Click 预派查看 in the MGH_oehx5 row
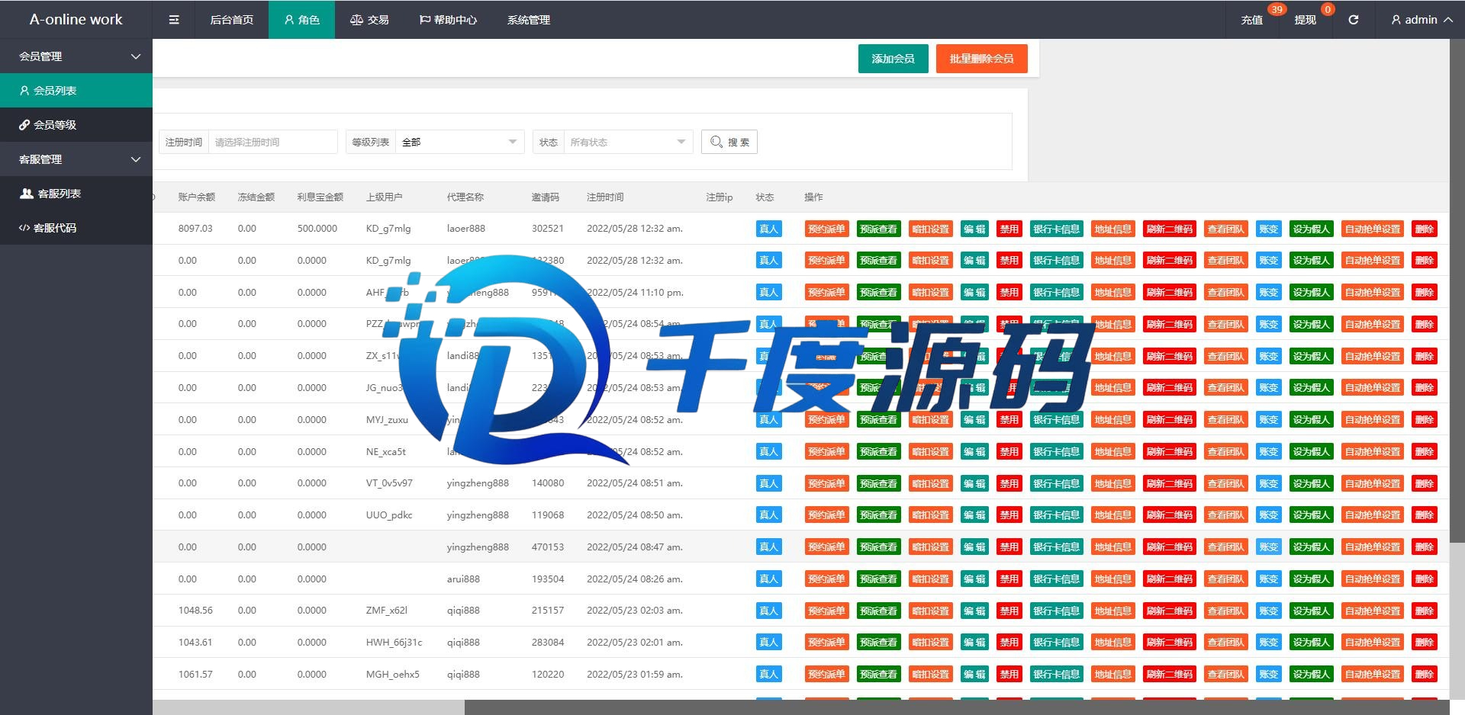 [x=879, y=675]
